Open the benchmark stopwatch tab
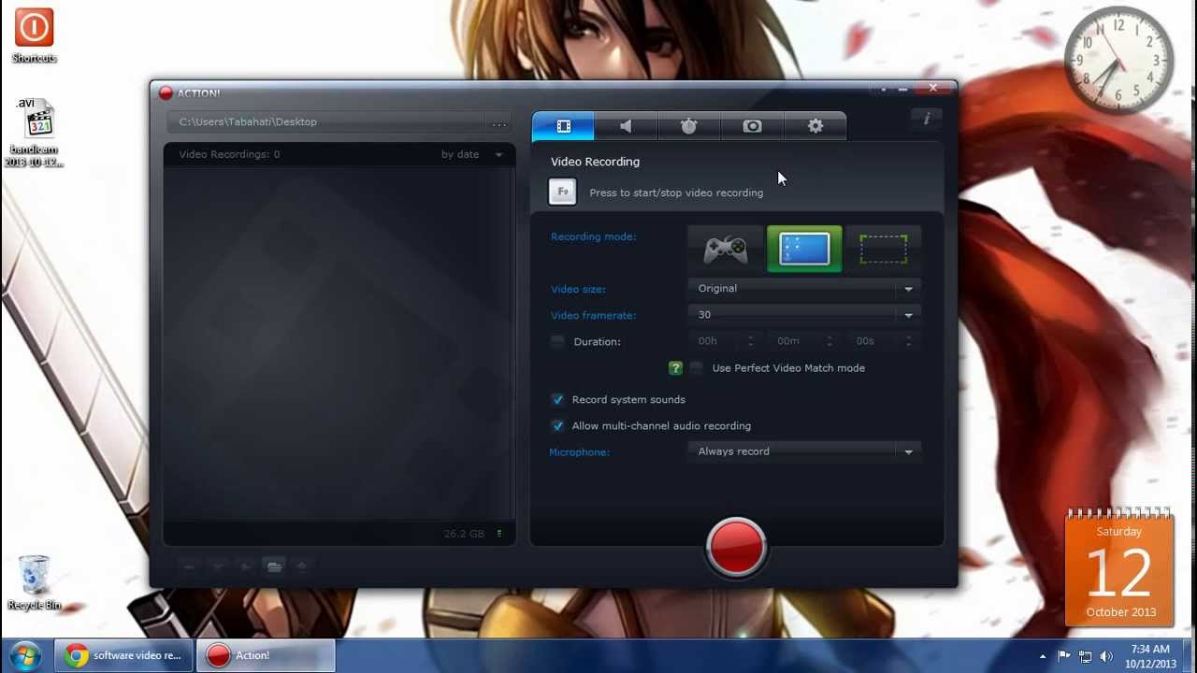Image resolution: width=1197 pixels, height=673 pixels. coord(689,126)
